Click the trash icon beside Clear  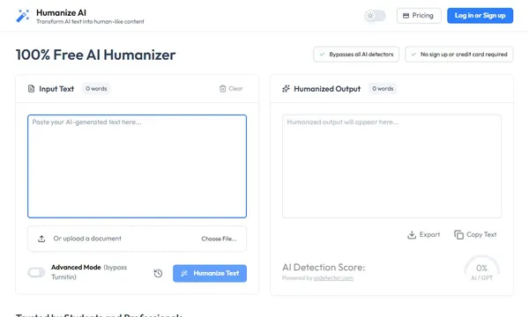[223, 89]
